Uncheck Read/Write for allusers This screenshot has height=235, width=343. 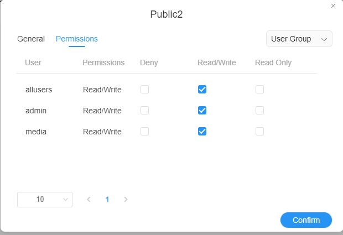[202, 90]
